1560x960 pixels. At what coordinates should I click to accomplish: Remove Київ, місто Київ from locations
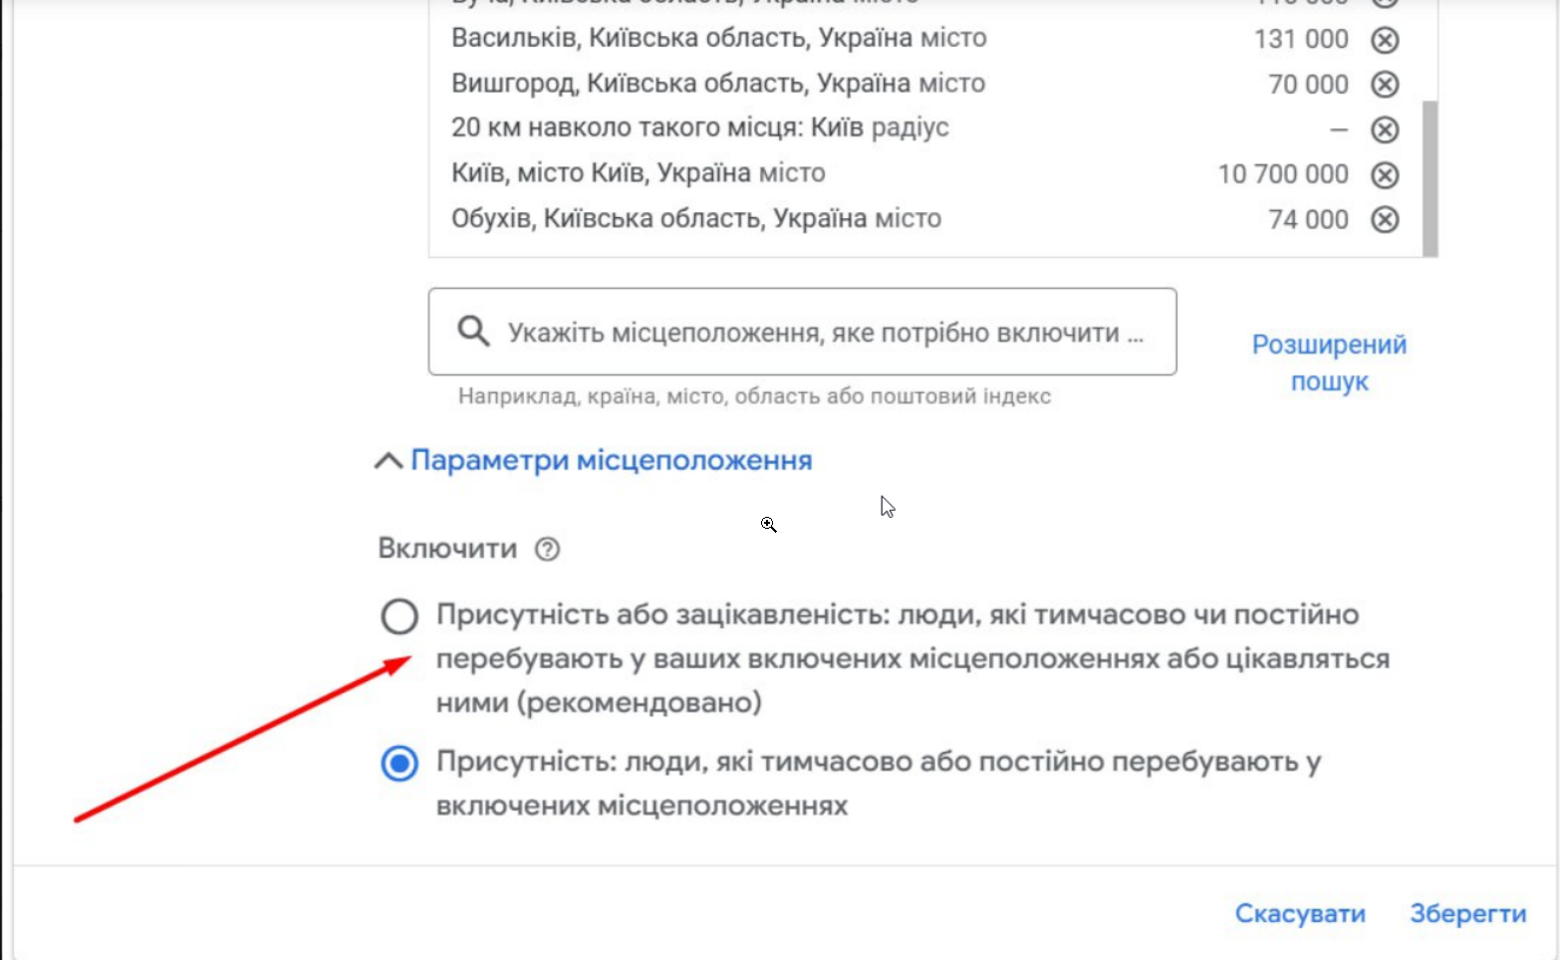[1385, 175]
